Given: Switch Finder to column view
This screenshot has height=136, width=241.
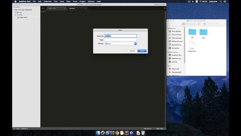Looking at the screenshot, I should coord(191,24).
